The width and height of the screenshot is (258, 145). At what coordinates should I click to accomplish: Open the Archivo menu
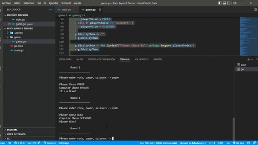click(6, 3)
